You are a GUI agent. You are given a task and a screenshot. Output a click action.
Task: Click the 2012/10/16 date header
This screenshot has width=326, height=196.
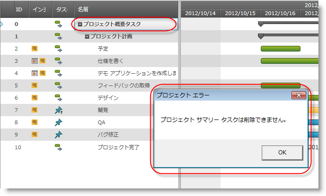[x=280, y=13]
